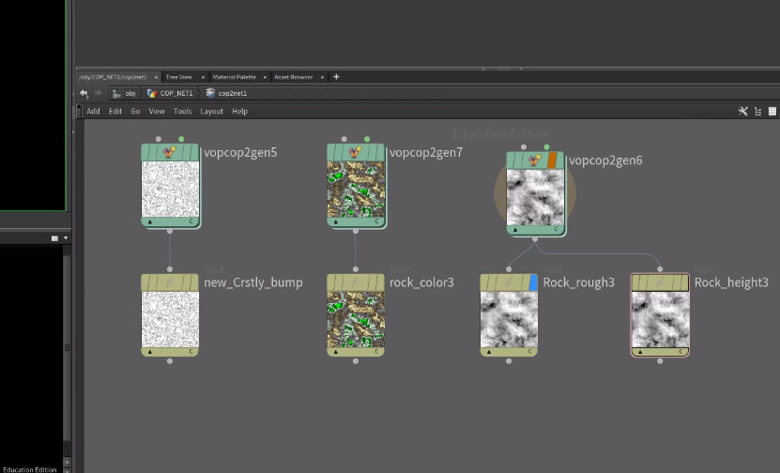Click the vopcop2gen7 node icon

click(x=356, y=151)
